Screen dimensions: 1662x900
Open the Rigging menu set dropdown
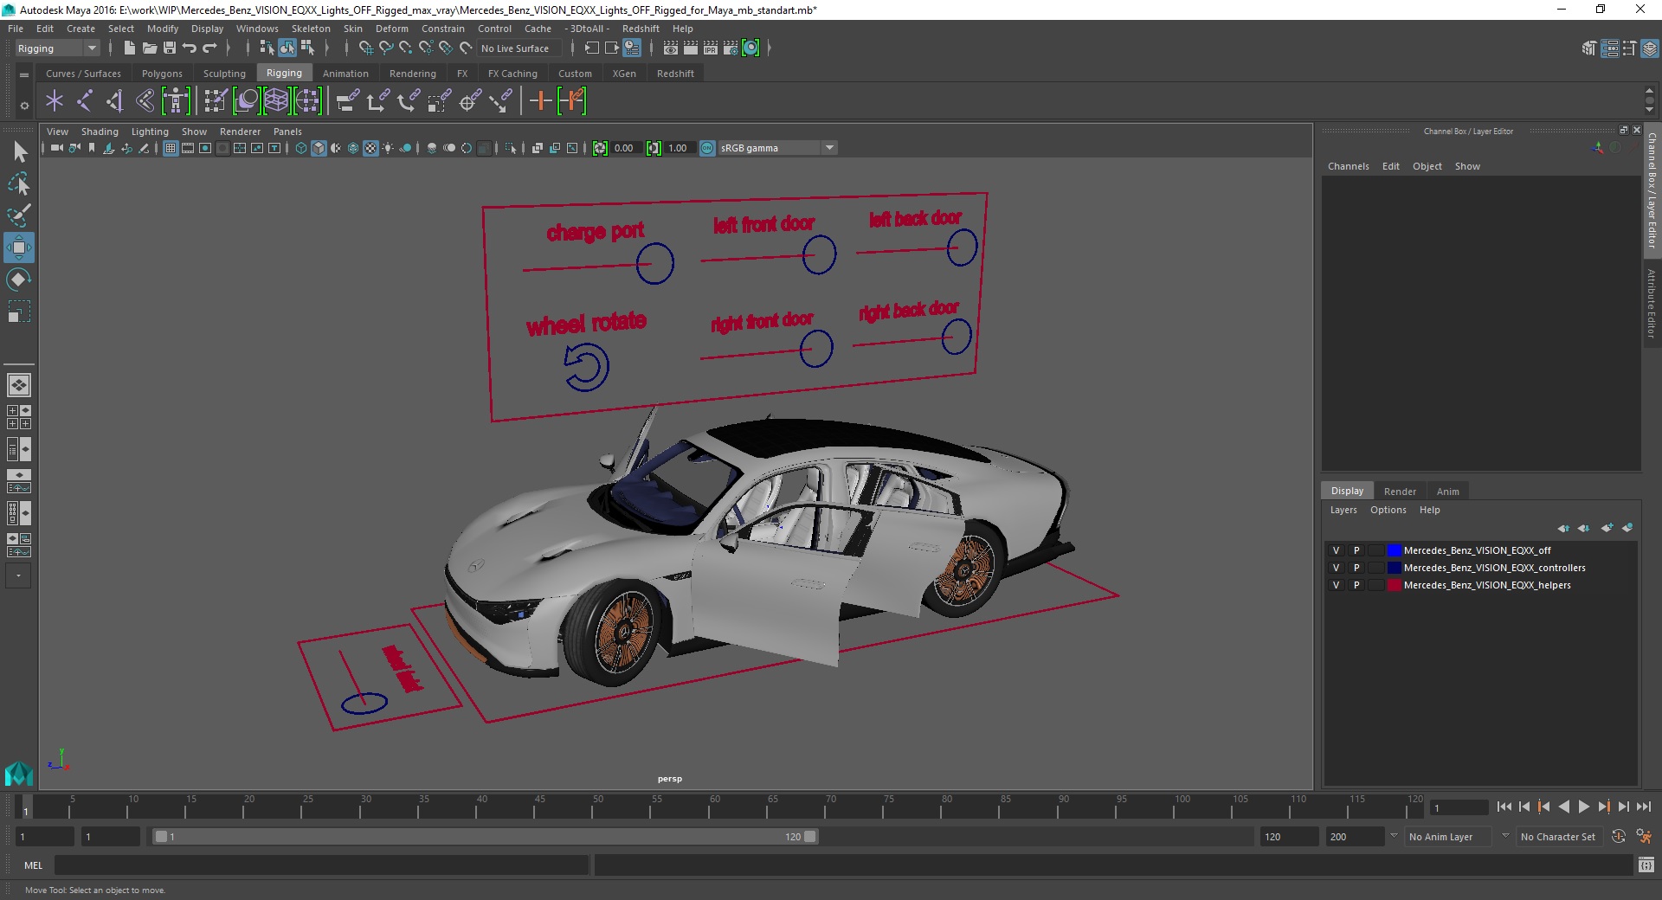click(57, 48)
